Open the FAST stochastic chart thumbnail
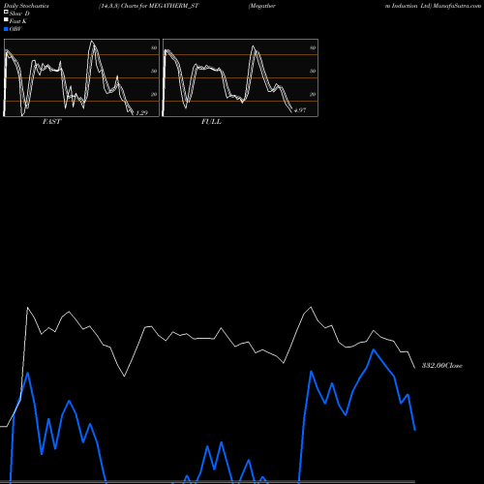484x484 pixels. [81, 77]
